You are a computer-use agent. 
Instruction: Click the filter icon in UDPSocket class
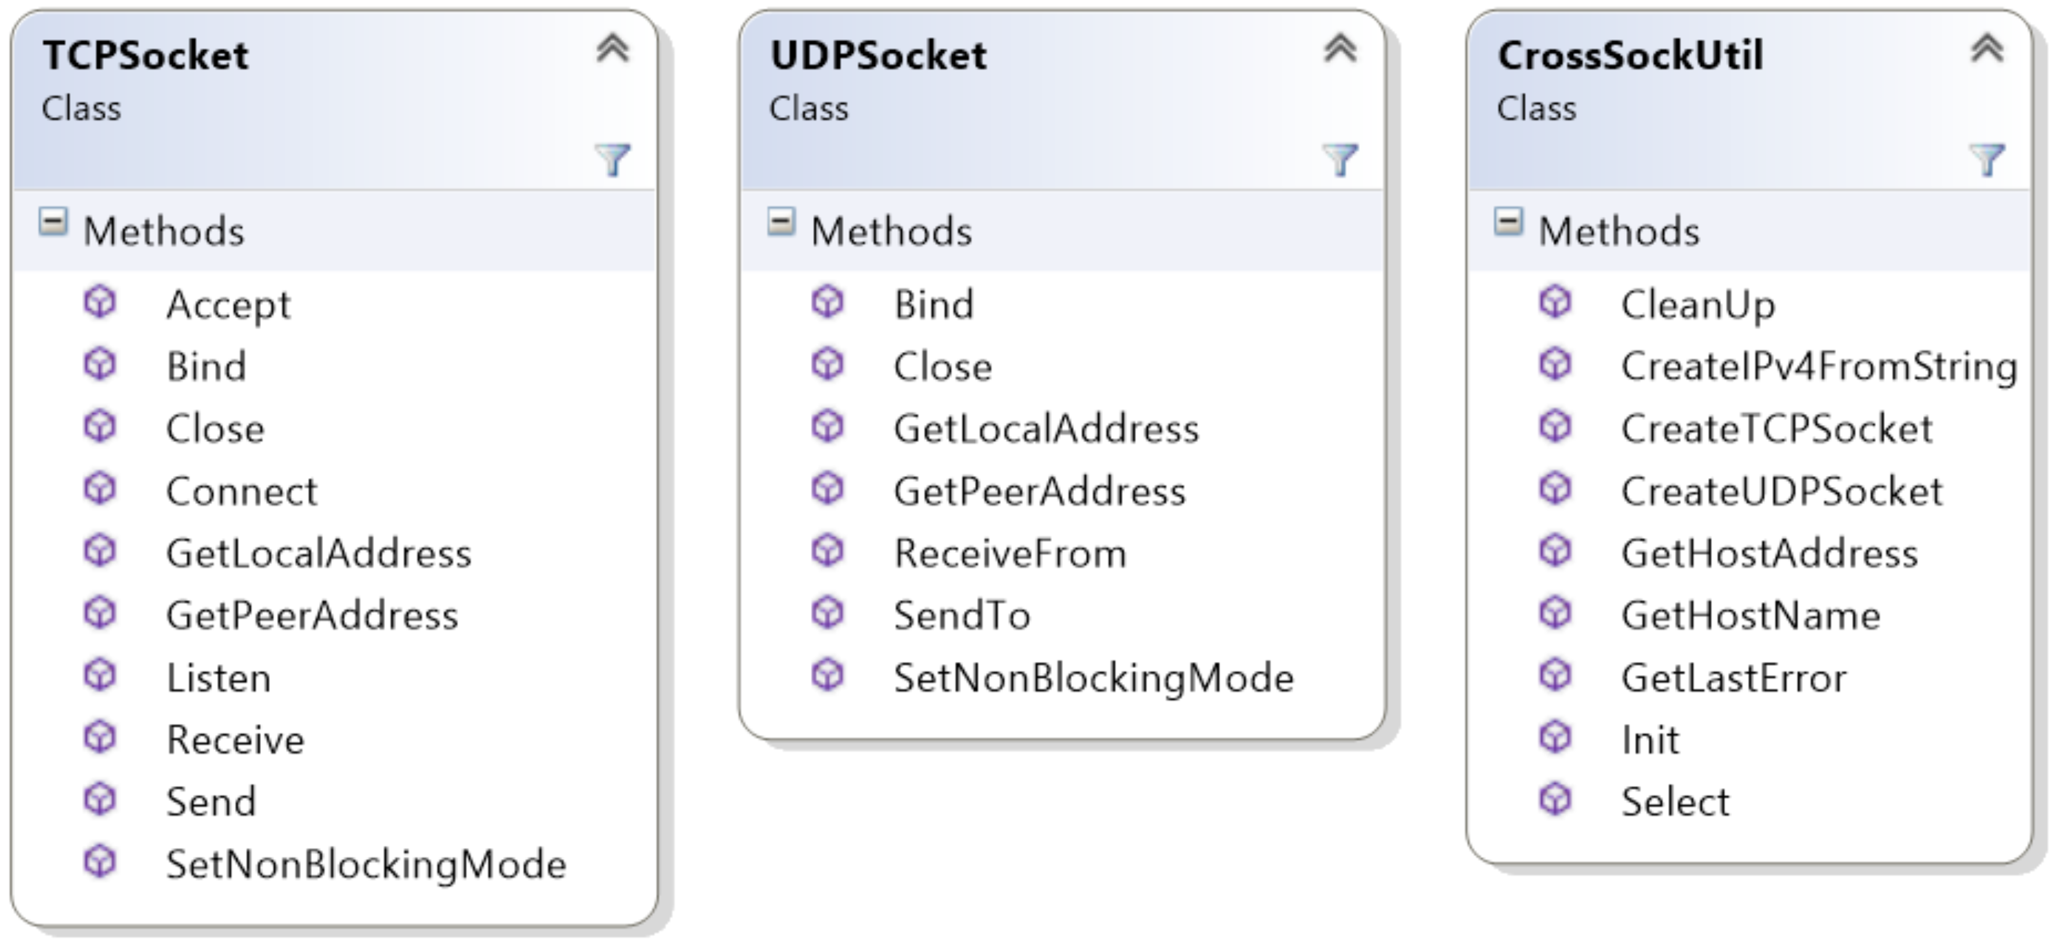point(1340,159)
